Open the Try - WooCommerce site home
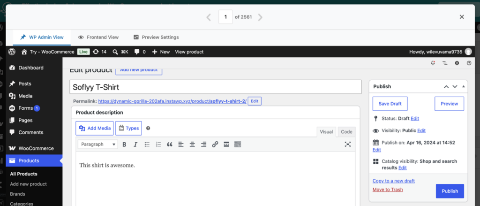 pyautogui.click(x=48, y=52)
